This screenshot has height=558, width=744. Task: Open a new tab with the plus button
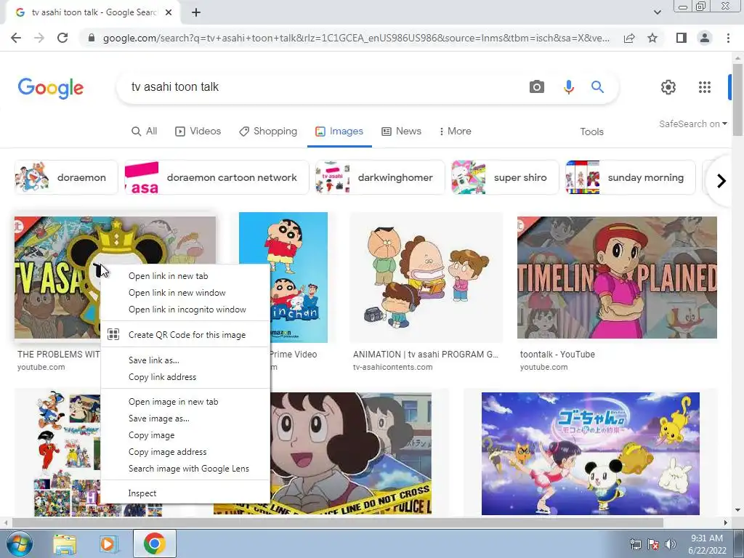pyautogui.click(x=196, y=13)
